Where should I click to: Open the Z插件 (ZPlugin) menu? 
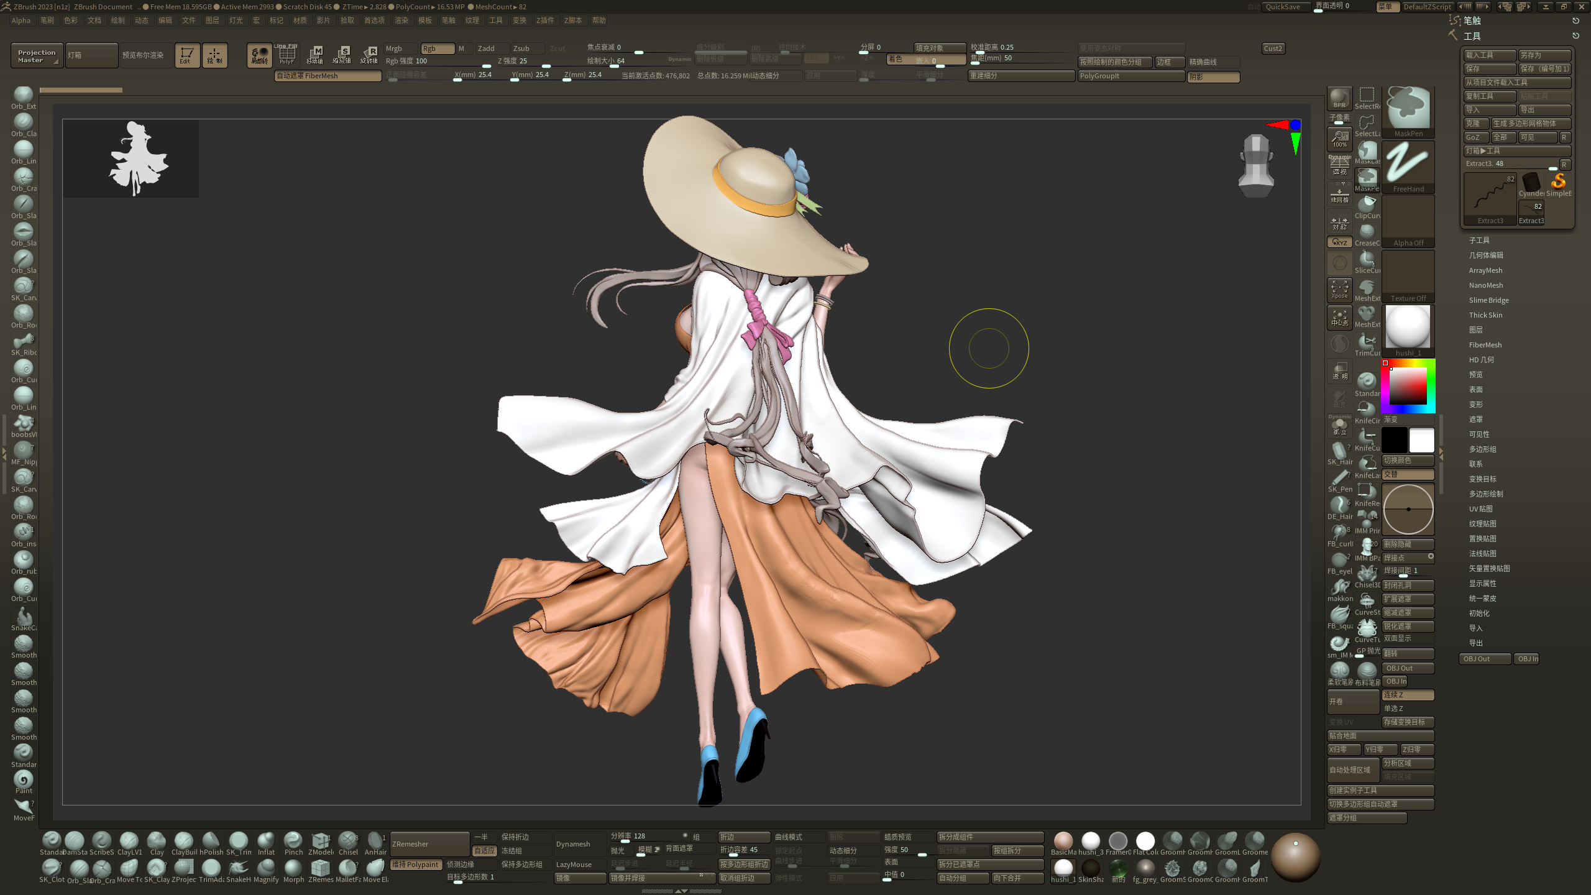click(x=544, y=21)
